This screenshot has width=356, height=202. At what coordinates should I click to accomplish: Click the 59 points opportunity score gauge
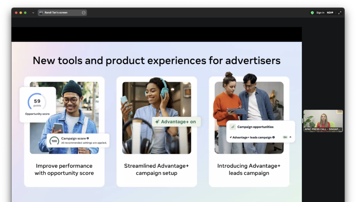[37, 101]
